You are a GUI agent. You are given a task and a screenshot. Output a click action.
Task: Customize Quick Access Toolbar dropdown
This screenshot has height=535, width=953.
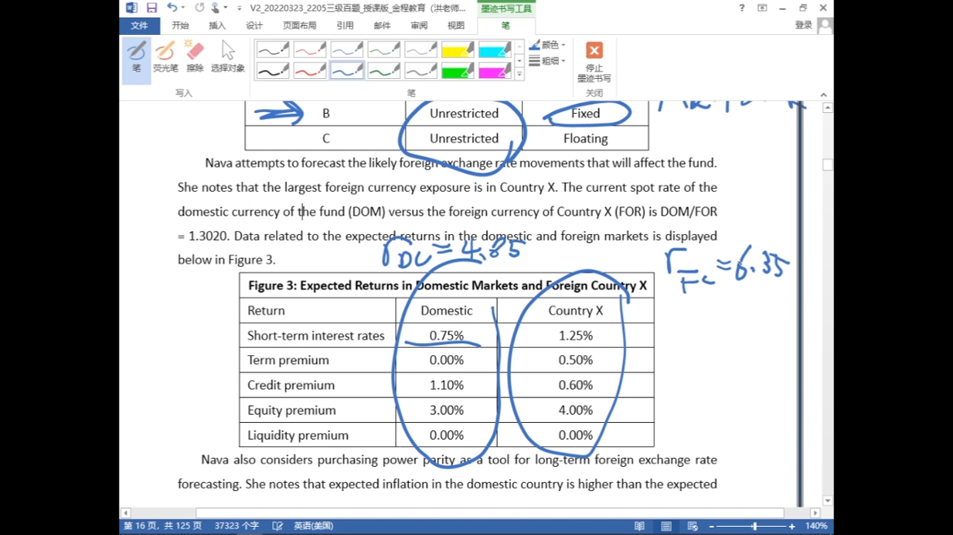pyautogui.click(x=239, y=8)
